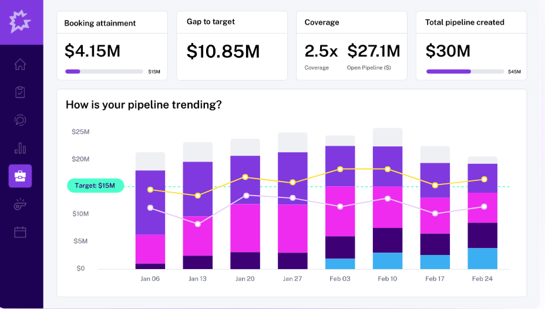Click the highlighted briefcase icon

pyautogui.click(x=21, y=176)
